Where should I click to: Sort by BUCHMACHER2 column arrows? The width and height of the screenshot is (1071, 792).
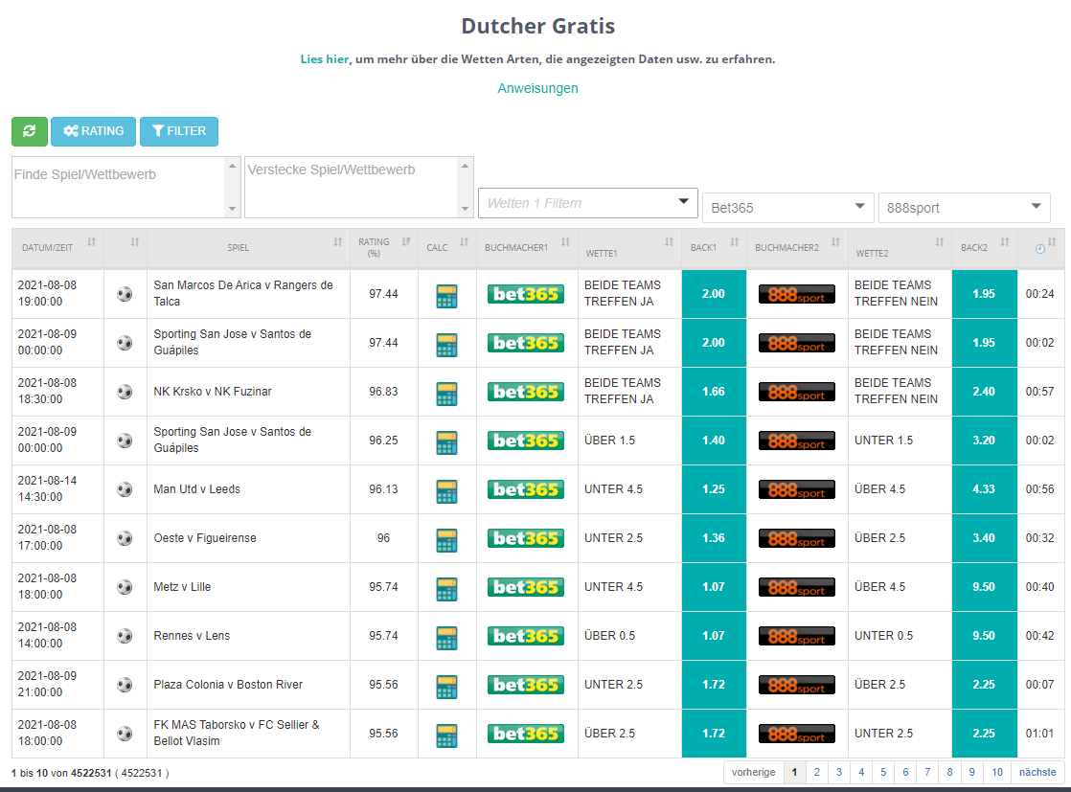(835, 241)
